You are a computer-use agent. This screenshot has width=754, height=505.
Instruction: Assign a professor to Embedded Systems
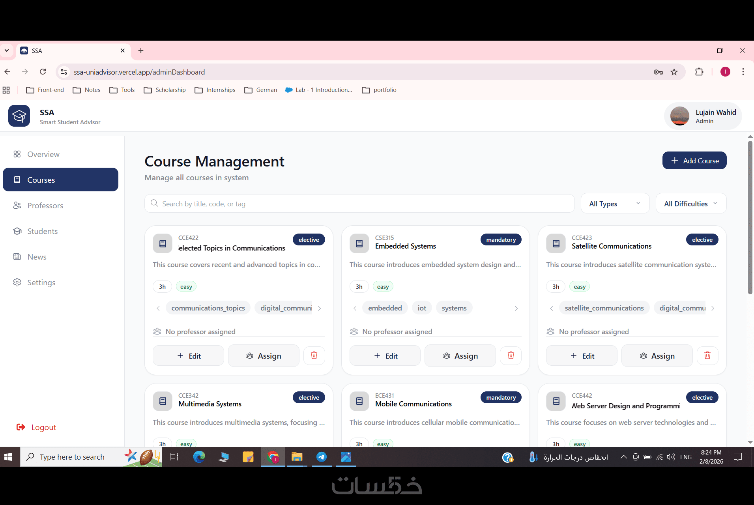[460, 355]
